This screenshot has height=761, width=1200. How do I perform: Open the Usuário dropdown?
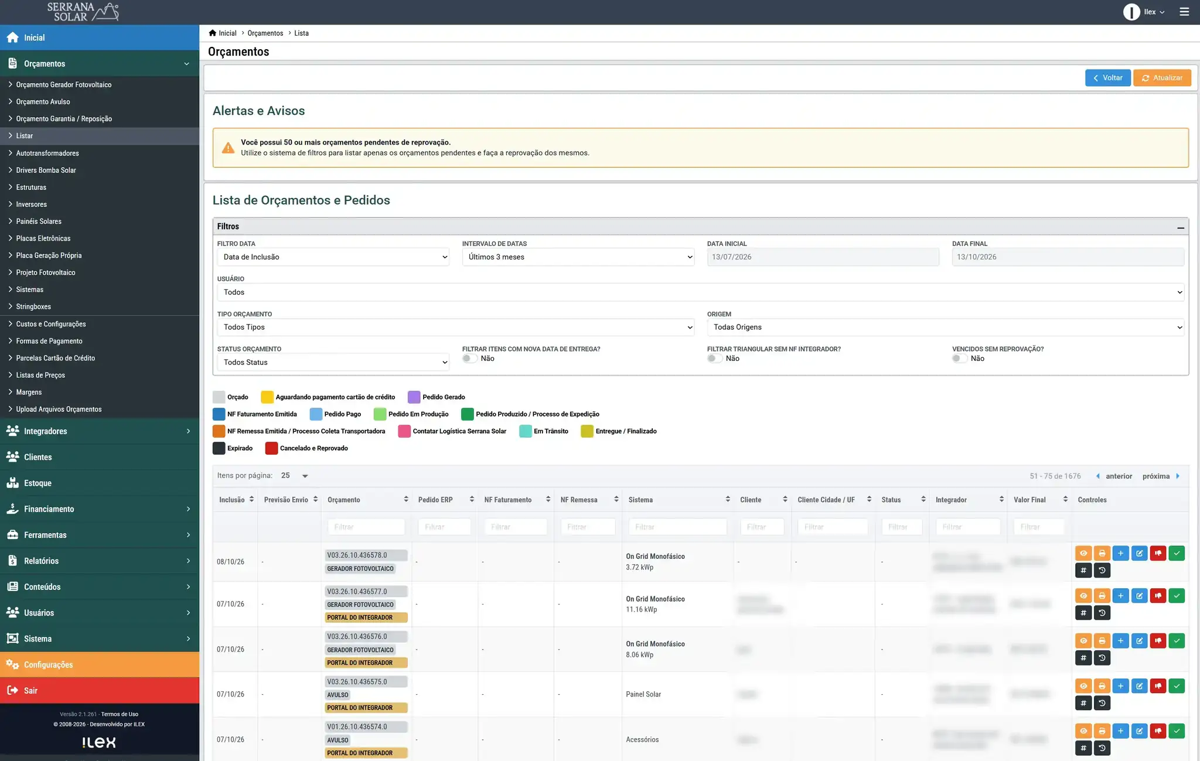click(700, 292)
